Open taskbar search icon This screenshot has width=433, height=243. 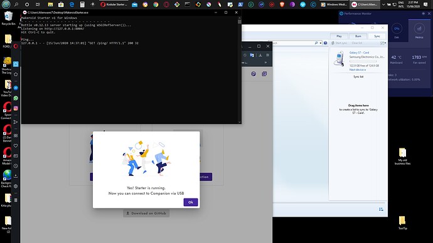click(16, 4)
